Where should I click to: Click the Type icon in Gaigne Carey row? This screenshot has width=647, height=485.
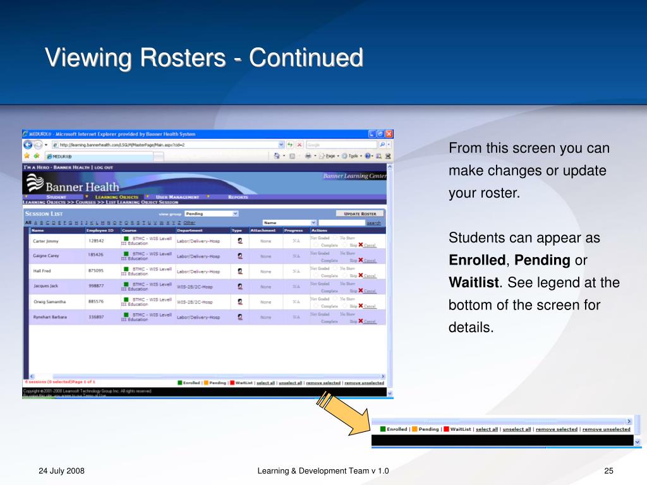[x=240, y=256]
